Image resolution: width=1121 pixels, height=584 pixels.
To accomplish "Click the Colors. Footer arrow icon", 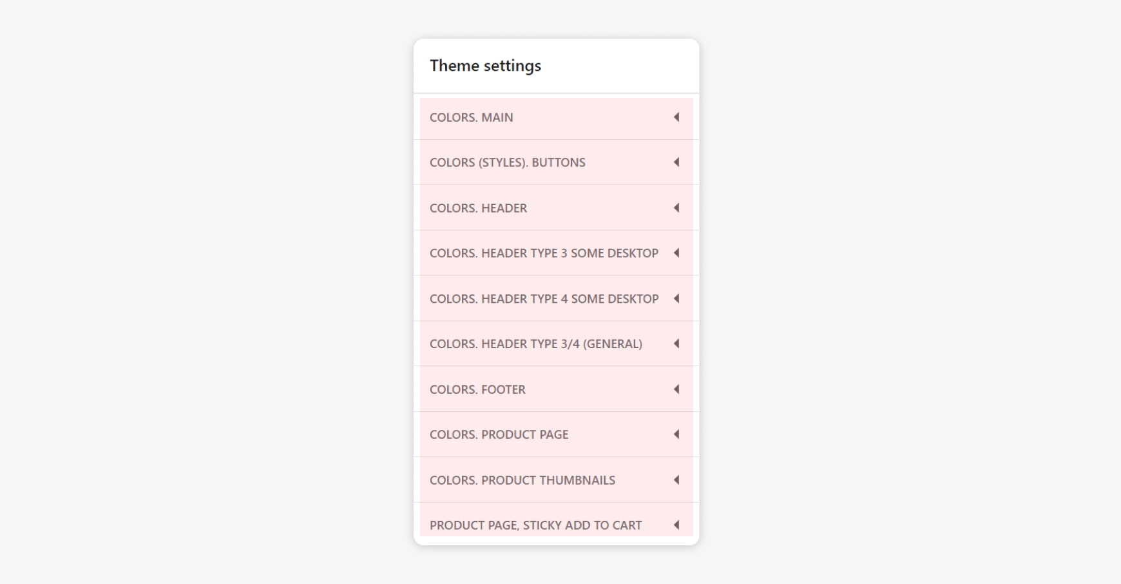I will pyautogui.click(x=676, y=389).
